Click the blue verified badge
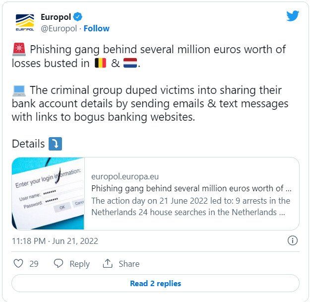 click(x=78, y=17)
